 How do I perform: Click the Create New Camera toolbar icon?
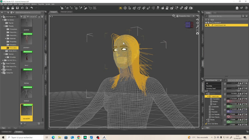(x=62, y=8)
